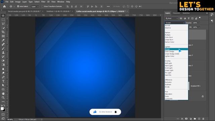The width and height of the screenshot is (215, 121).
Task: Choose Color Dodge blend mode
Action: coord(176,51)
